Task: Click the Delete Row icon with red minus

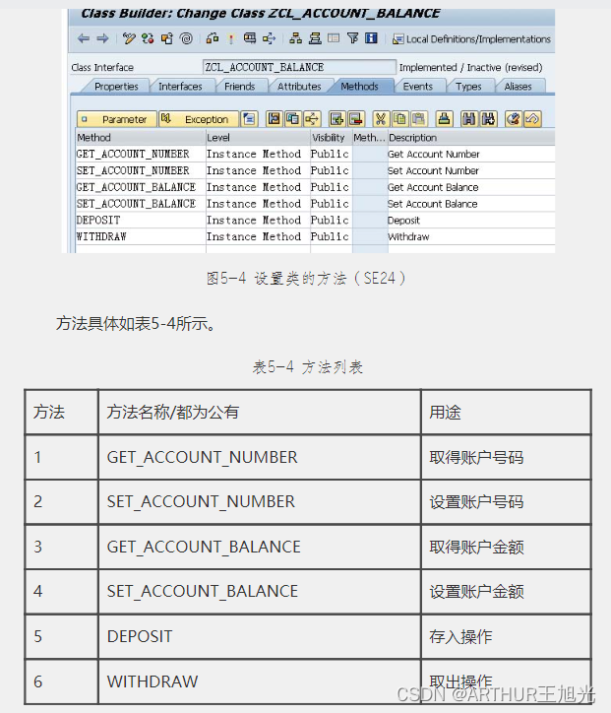Action: click(356, 119)
